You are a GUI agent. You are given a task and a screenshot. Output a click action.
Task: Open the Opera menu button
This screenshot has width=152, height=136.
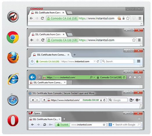[35, 113]
